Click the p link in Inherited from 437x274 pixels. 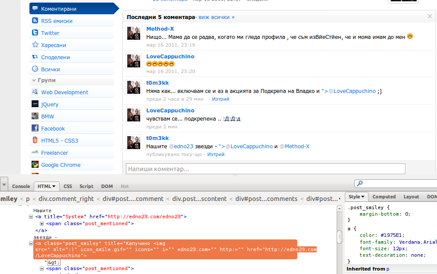pos(388,269)
